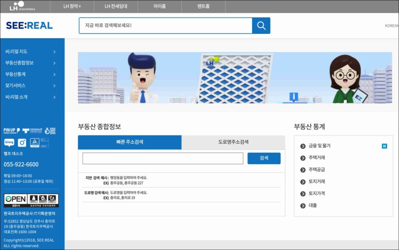Screen dimensions: 399x250
Task: Click the arrow icon next to 주택거래
Action: 303,158
